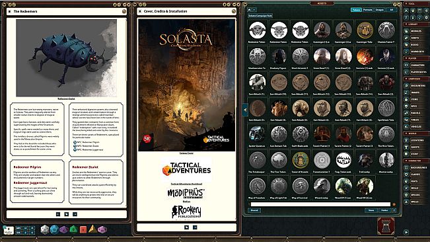The height and width of the screenshot is (242, 430).
Task: Go to previous page in The Redeemers window
Action: pyautogui.click(x=58, y=214)
